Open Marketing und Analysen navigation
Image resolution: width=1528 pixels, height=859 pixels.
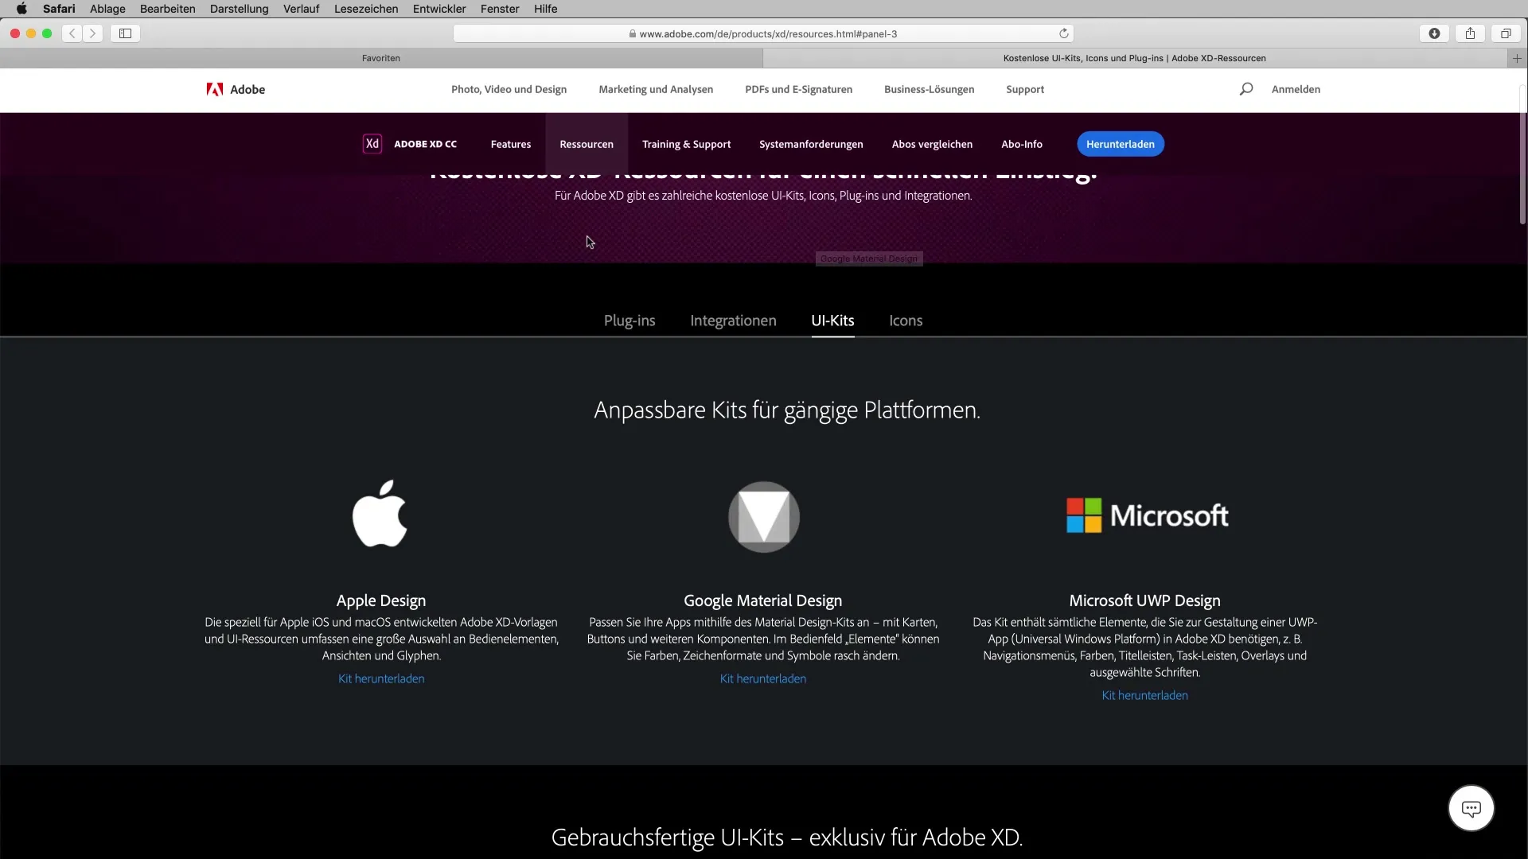656,89
